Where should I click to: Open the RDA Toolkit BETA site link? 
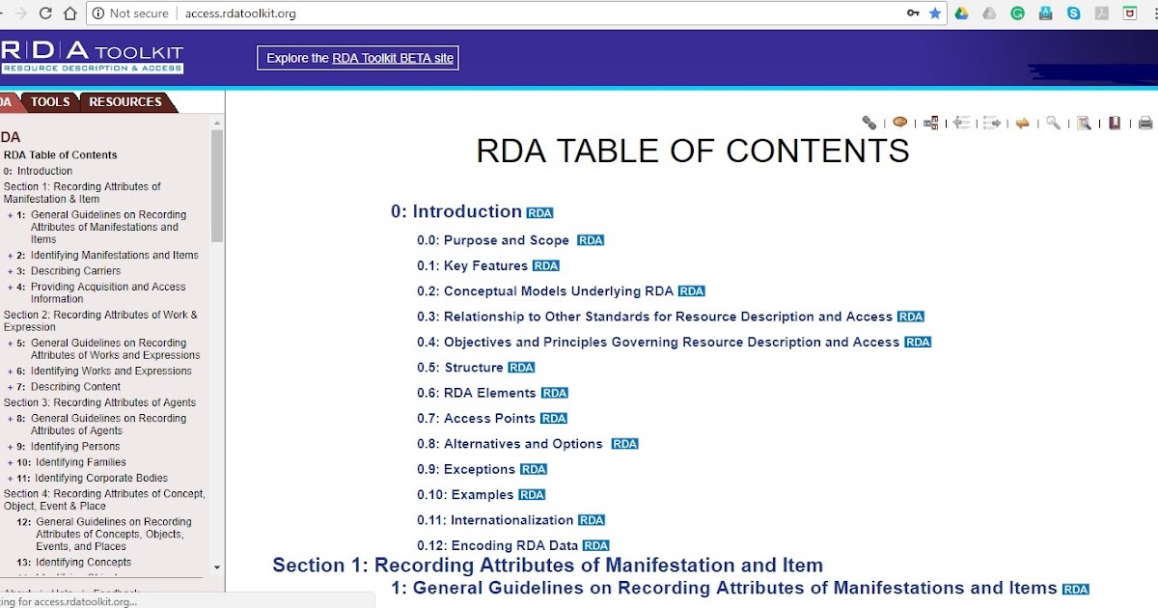coord(390,58)
